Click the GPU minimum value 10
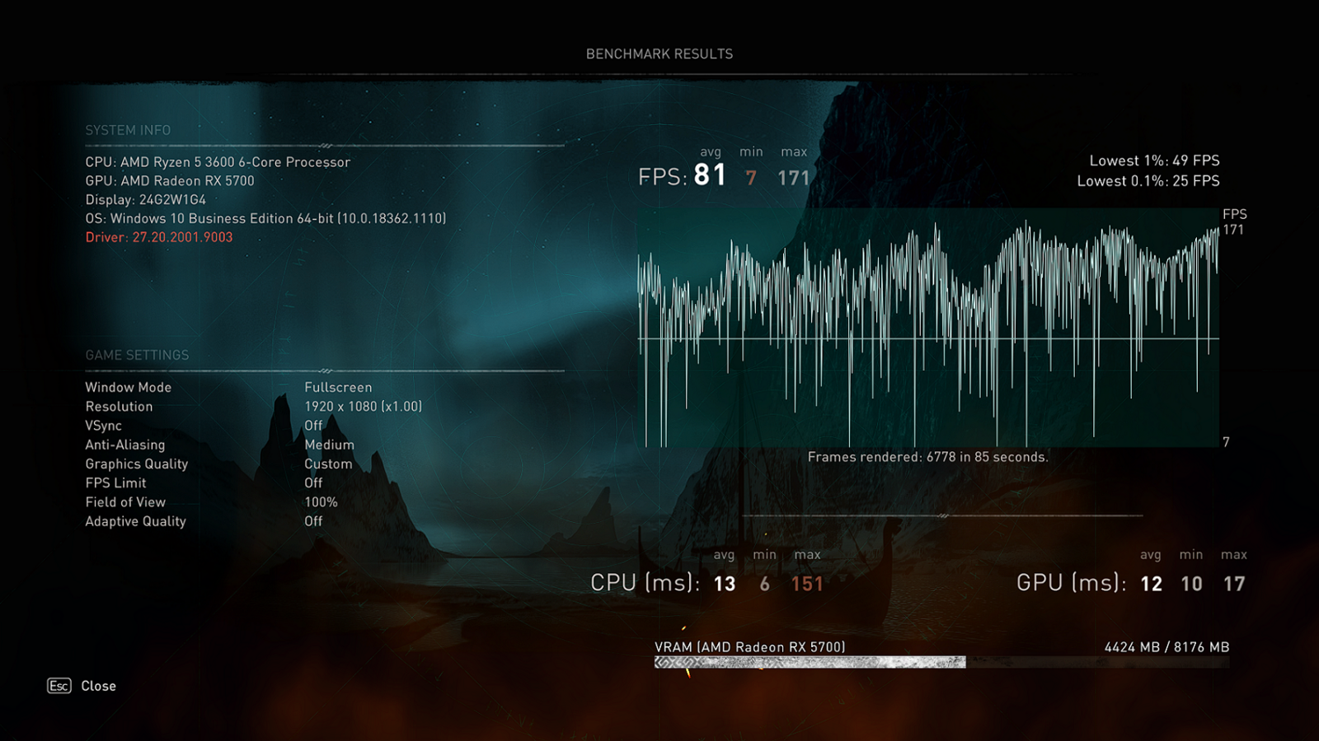The image size is (1319, 741). [x=1192, y=584]
